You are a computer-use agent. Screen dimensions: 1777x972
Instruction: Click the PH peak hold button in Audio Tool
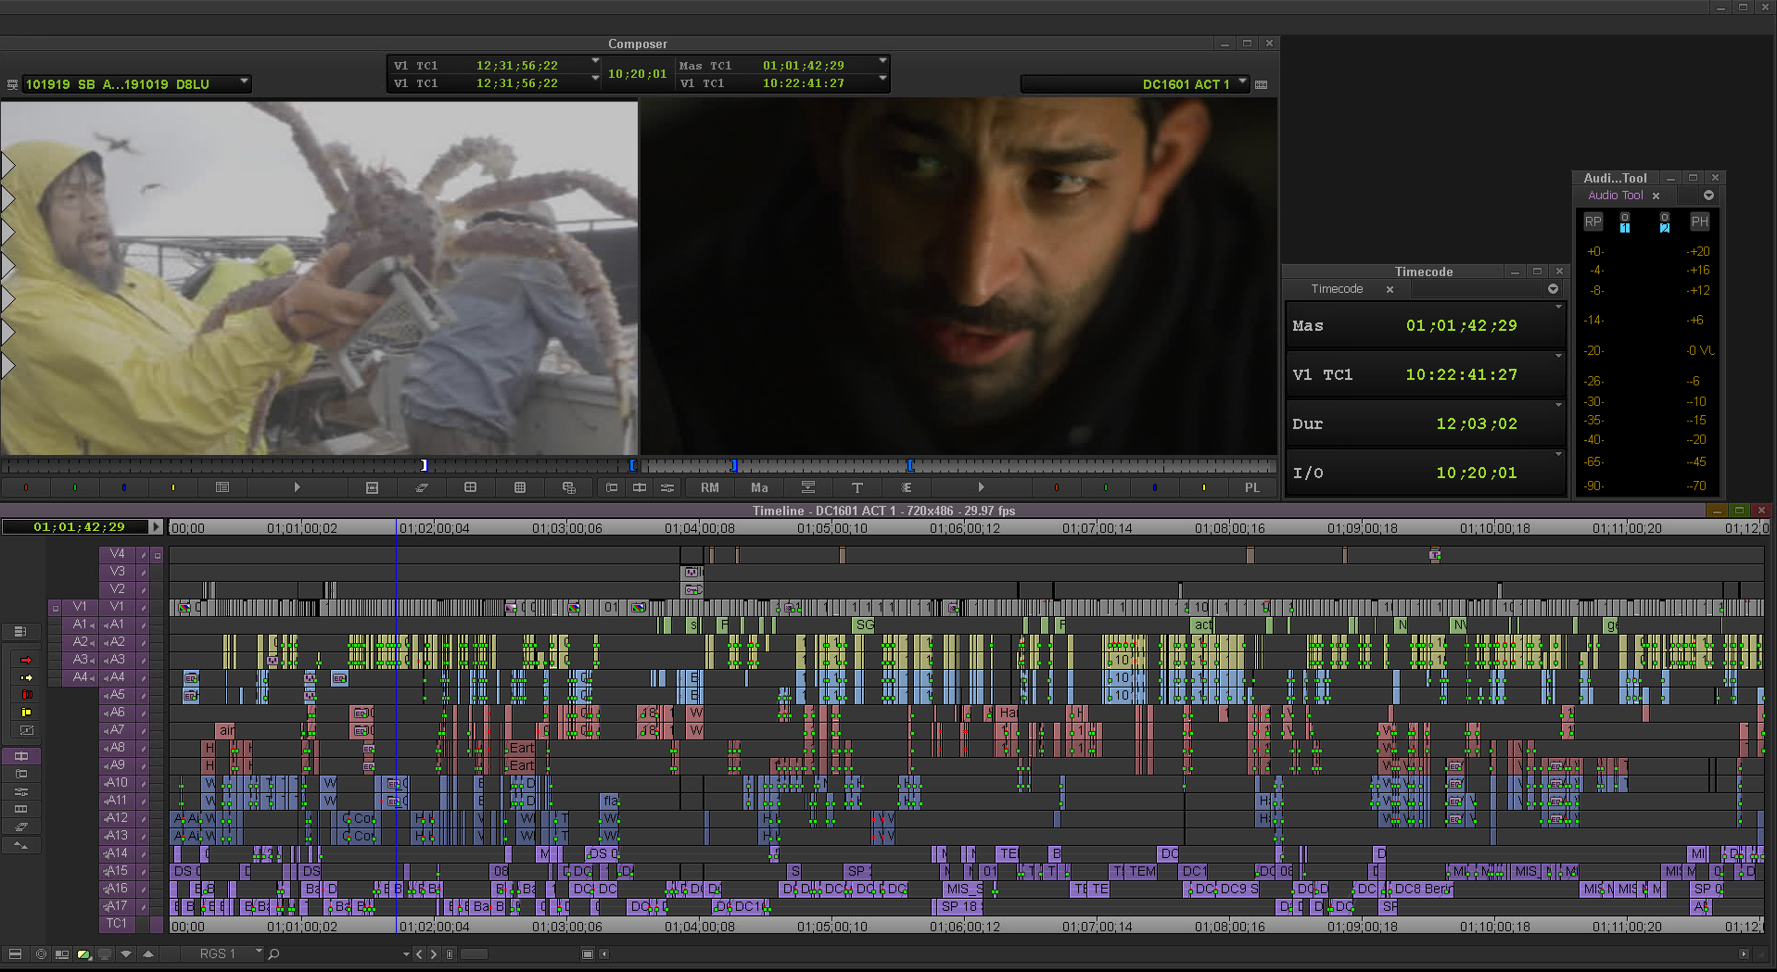pyautogui.click(x=1699, y=221)
